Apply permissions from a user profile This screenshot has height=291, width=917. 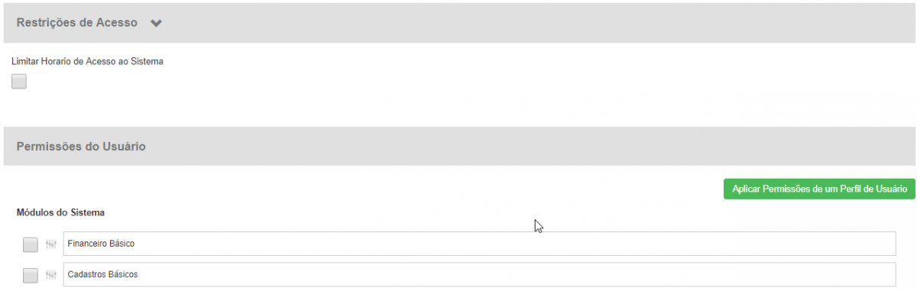coord(819,189)
